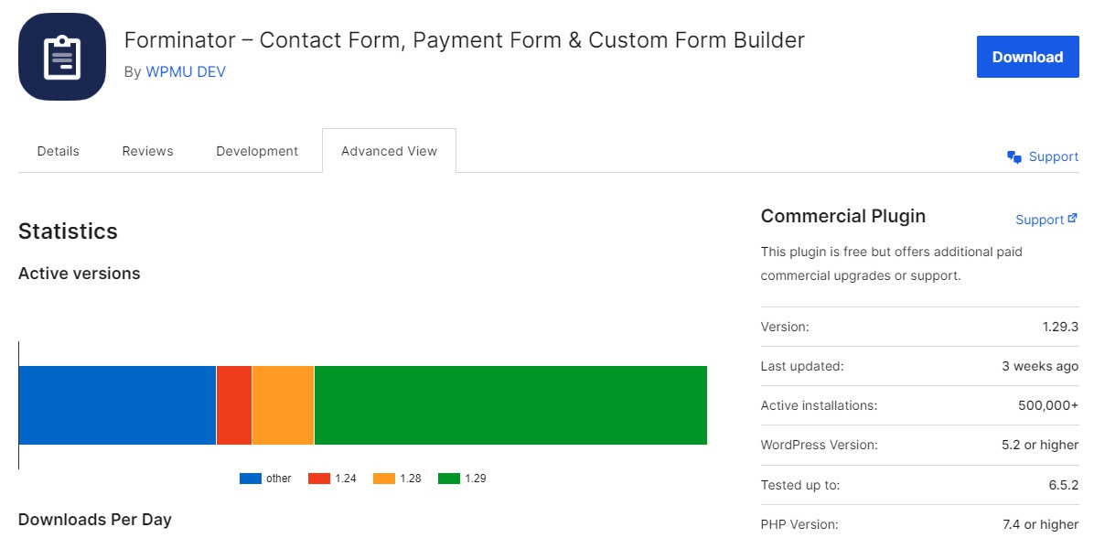1094x538 pixels.
Task: Switch to the Details tab
Action: pyautogui.click(x=59, y=151)
